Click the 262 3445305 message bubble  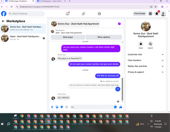[x=63, y=98]
